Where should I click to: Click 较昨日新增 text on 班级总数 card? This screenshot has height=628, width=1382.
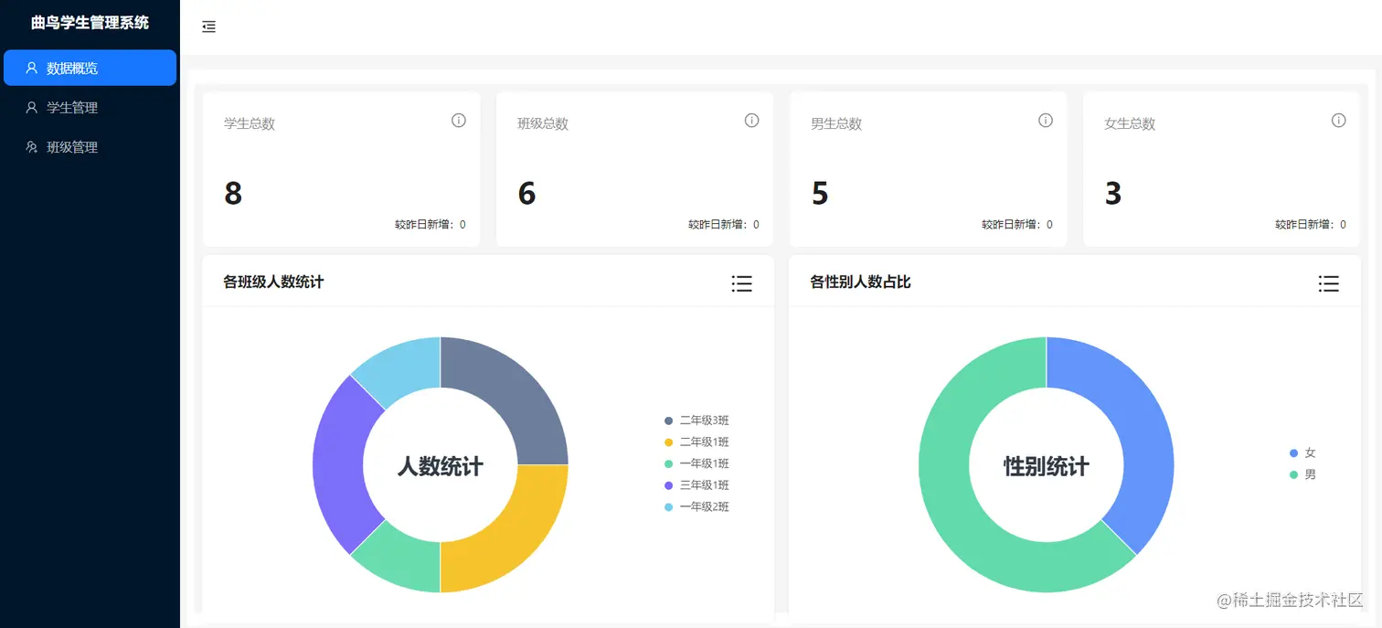click(x=724, y=225)
